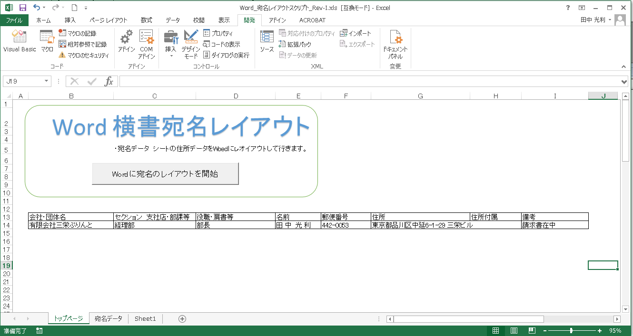Switch to Normal view in status bar

tap(495, 331)
